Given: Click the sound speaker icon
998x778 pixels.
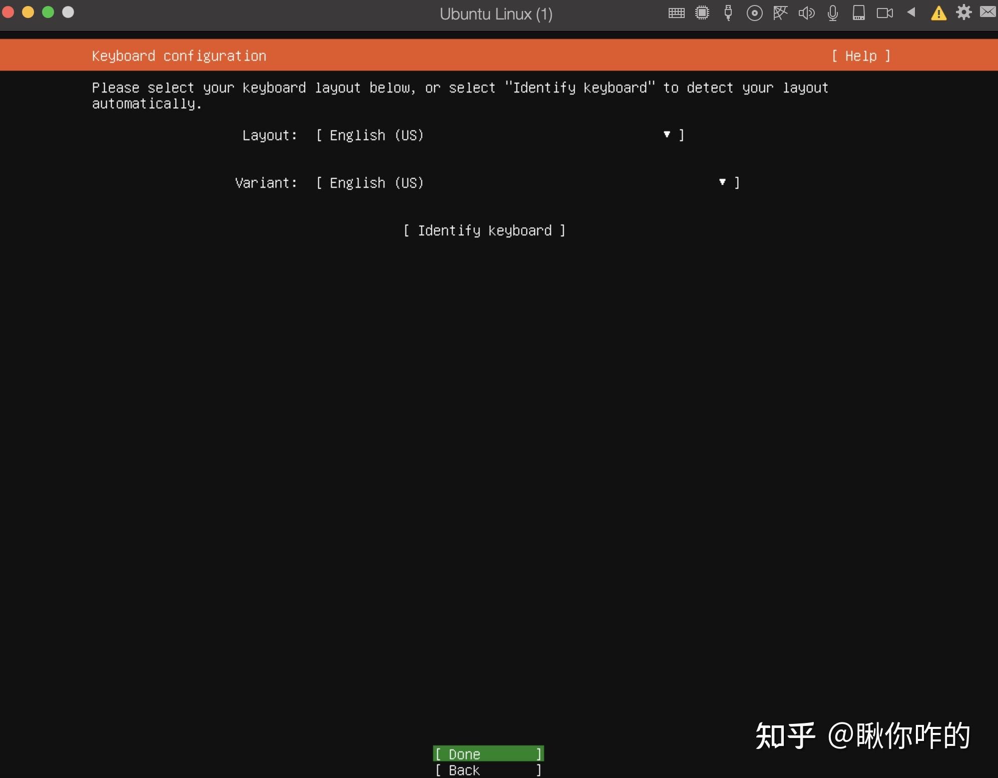Looking at the screenshot, I should pos(806,13).
